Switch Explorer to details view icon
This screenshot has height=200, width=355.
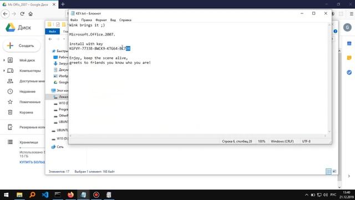[328, 172]
